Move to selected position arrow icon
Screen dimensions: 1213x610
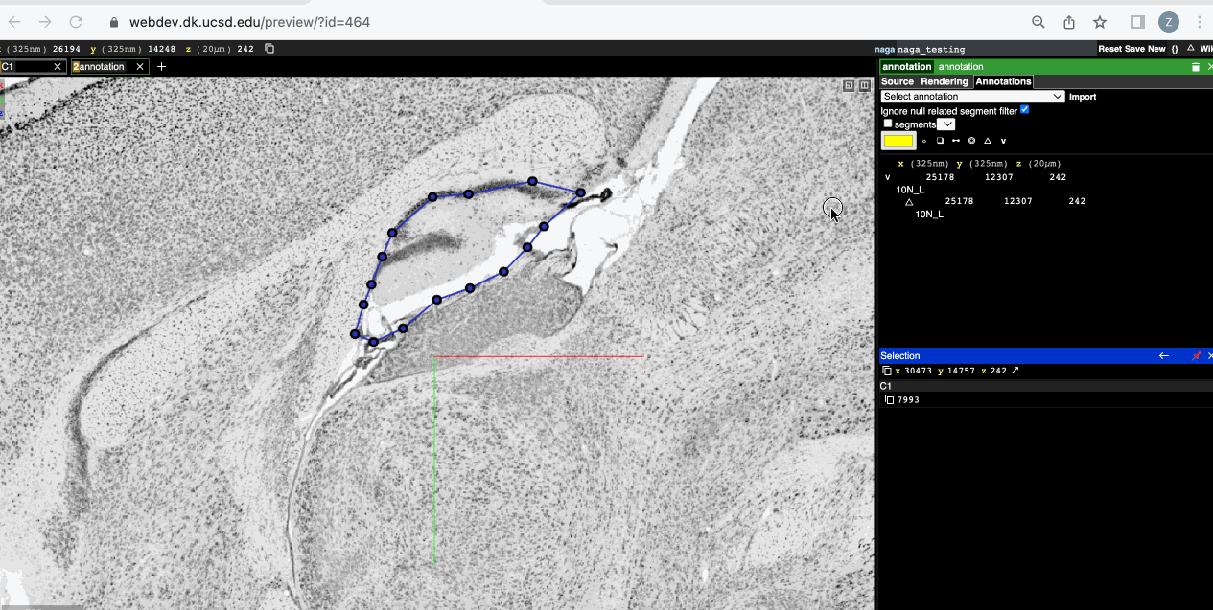coord(1015,371)
